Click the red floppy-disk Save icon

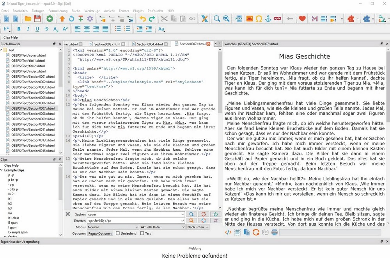coord(37,18)
